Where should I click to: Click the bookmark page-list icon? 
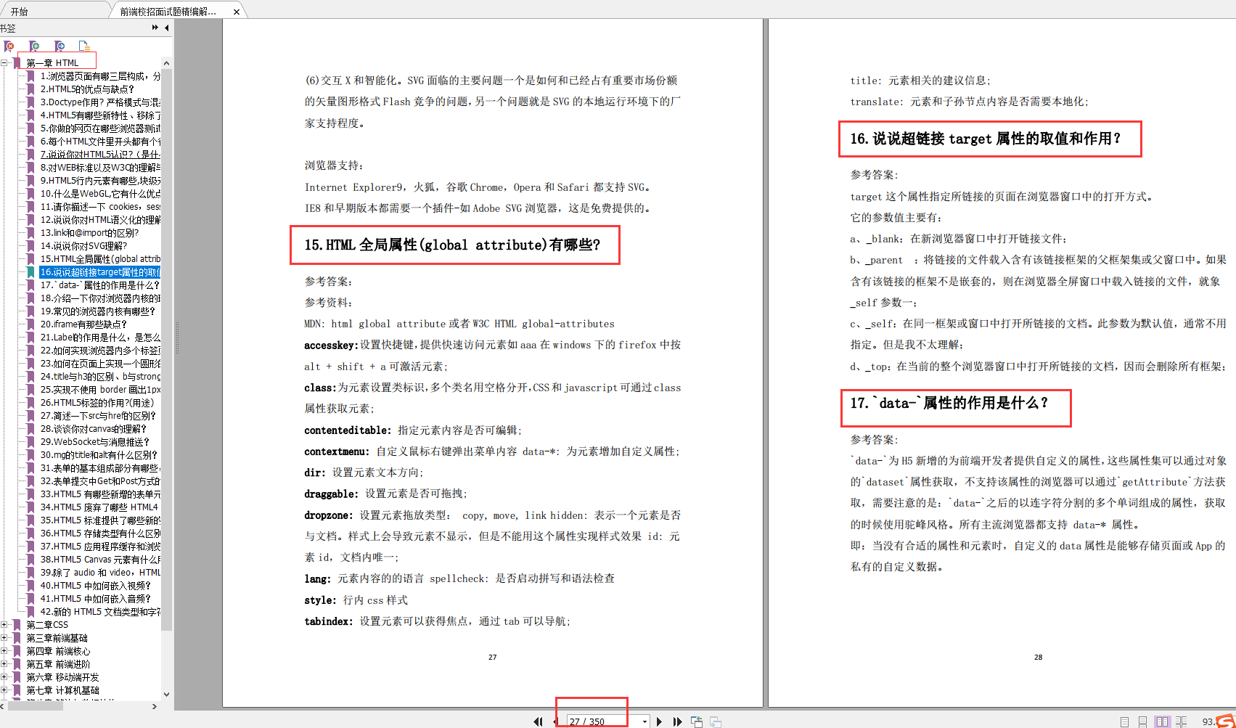84,46
